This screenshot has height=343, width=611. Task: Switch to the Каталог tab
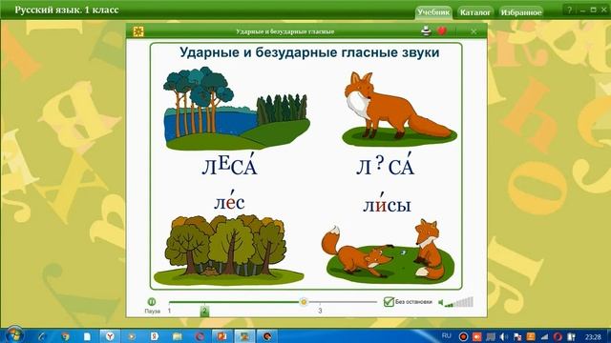coord(475,12)
